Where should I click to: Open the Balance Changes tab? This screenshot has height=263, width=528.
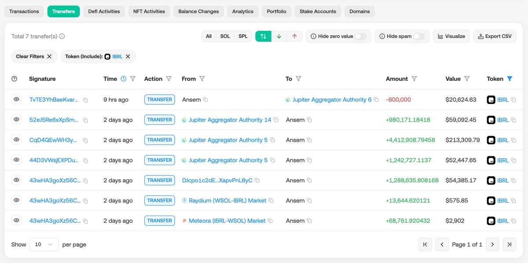click(x=198, y=11)
